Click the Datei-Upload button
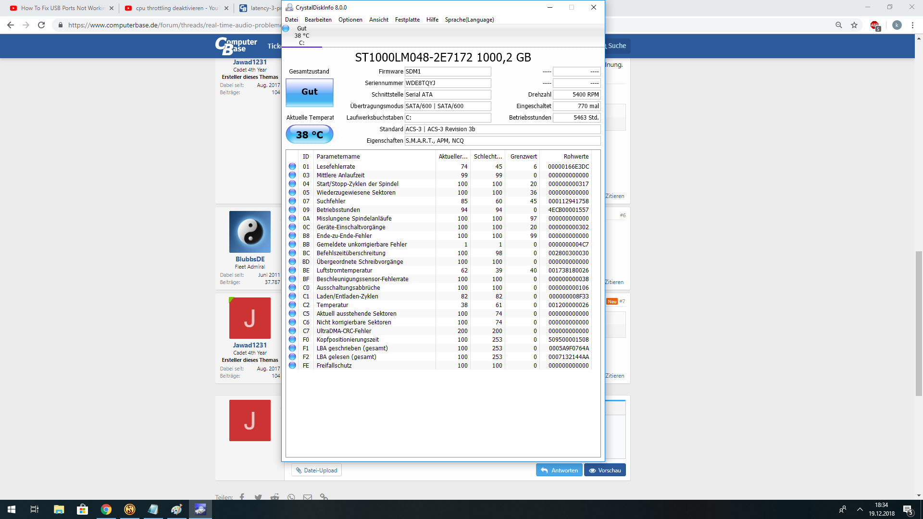Viewport: 923px width, 519px height. point(316,470)
